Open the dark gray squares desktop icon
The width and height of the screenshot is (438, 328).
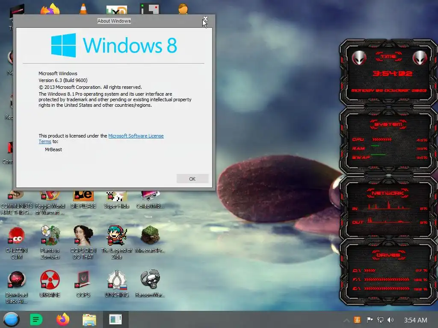150,9
